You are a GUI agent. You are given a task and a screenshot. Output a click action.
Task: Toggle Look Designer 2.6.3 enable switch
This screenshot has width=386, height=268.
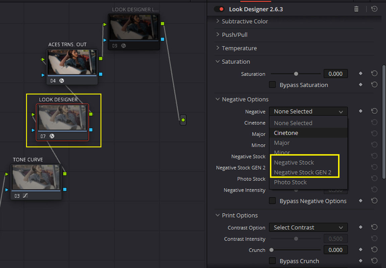[219, 9]
